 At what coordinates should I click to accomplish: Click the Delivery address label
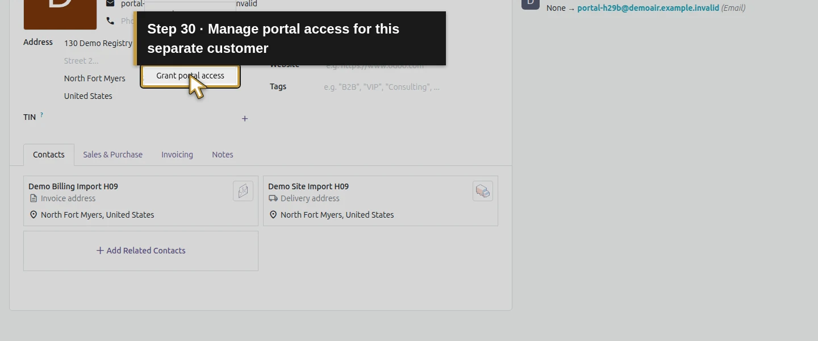pos(310,198)
